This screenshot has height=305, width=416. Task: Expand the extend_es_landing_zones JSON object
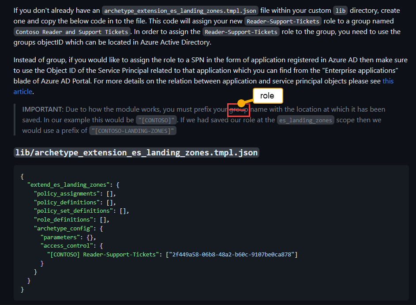[68, 185]
